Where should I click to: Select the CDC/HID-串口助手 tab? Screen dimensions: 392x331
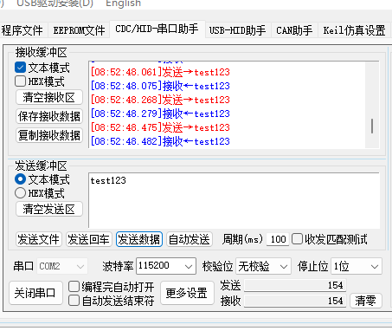click(157, 29)
